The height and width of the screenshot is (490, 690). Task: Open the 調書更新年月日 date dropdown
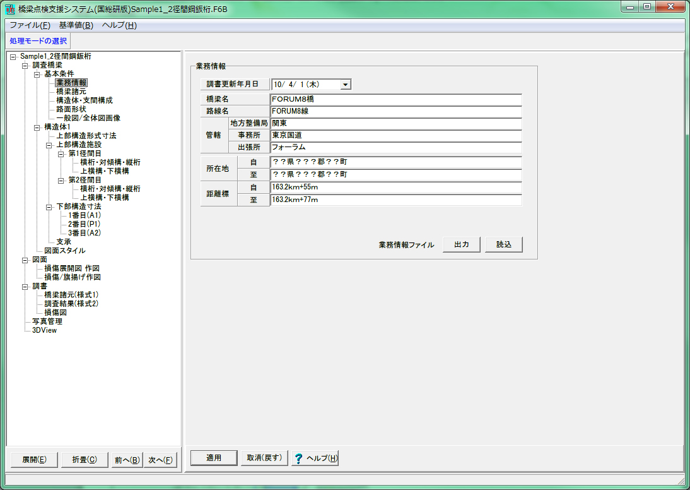point(346,84)
